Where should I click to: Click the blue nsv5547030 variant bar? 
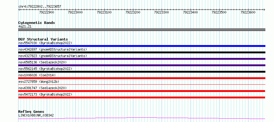click(142, 46)
